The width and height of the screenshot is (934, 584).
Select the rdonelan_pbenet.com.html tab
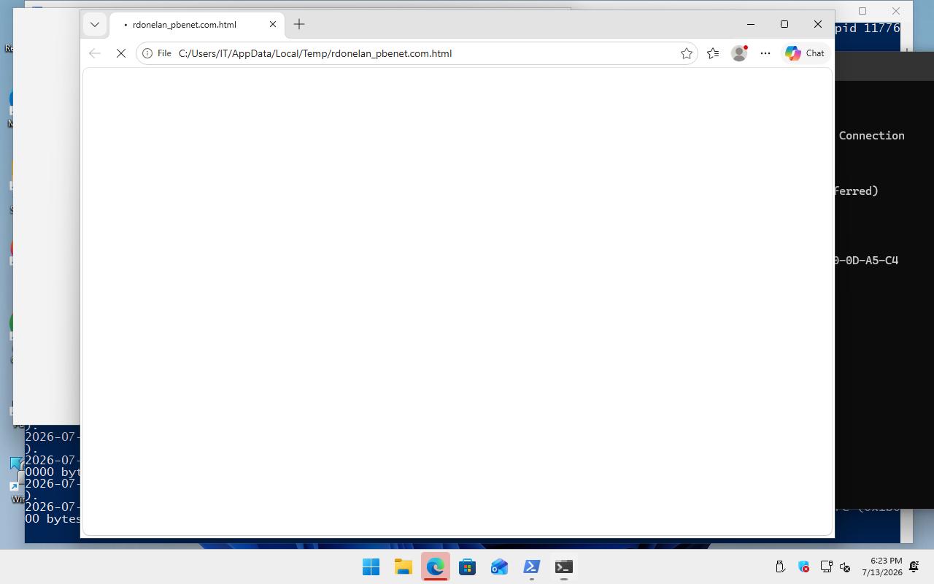pyautogui.click(x=197, y=24)
